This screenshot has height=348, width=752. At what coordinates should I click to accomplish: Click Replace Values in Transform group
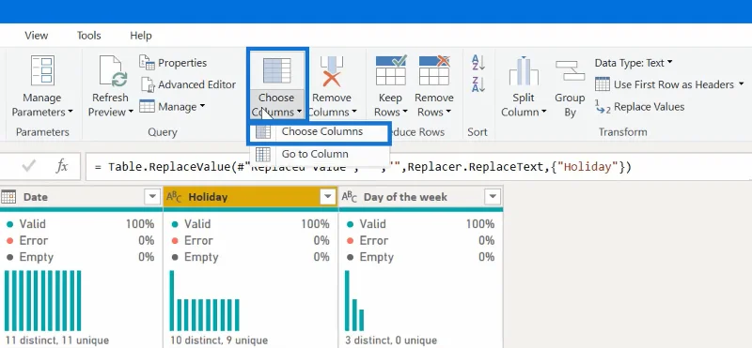pos(639,107)
